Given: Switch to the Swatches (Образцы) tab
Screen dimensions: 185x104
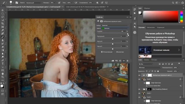Looking at the screenshot, I should click(x=147, y=8).
